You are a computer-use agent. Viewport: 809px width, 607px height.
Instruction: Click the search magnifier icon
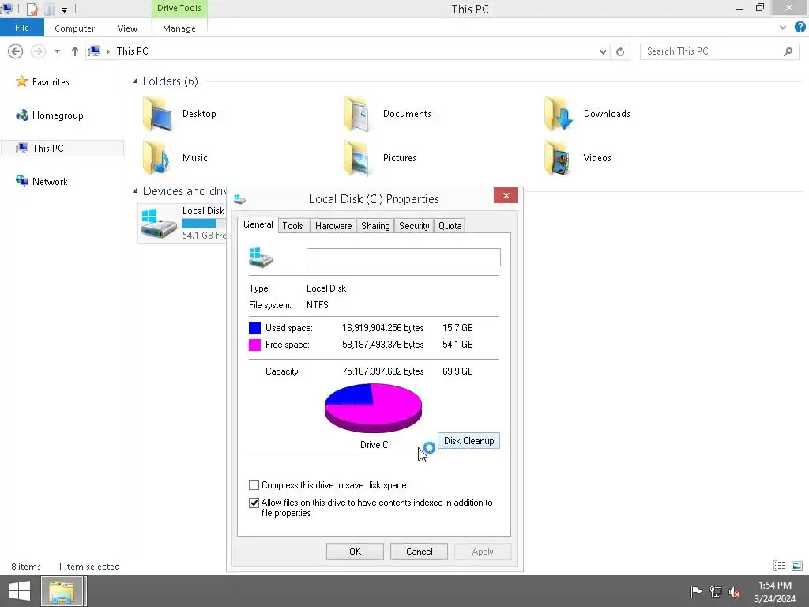coord(788,51)
